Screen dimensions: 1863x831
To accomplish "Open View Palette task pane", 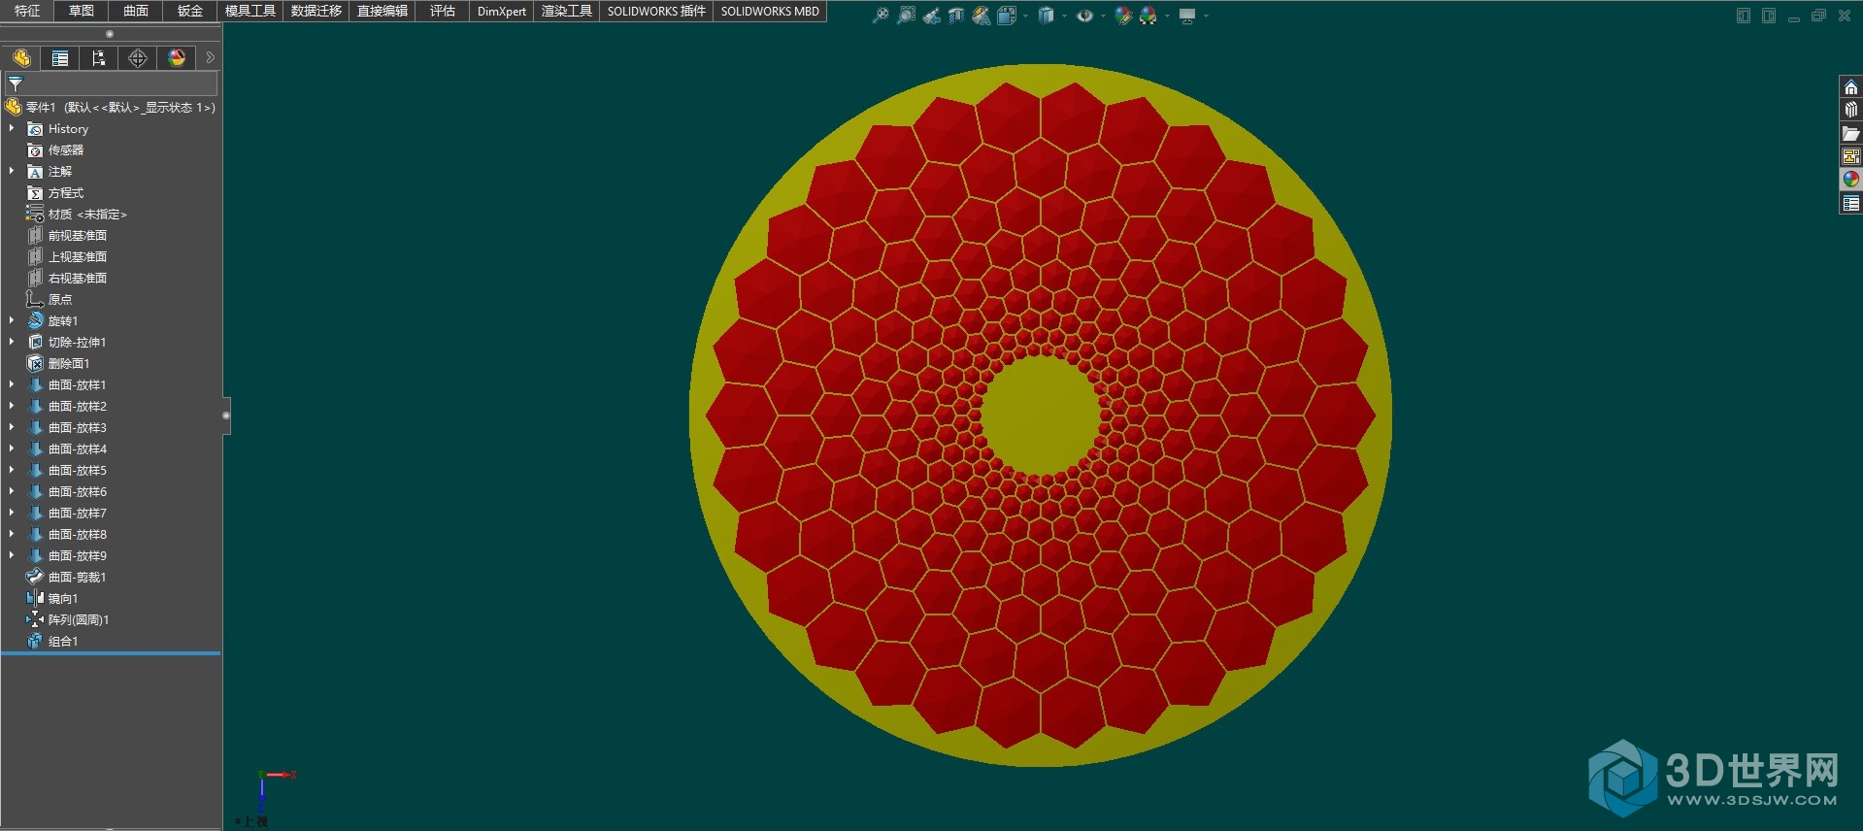I will coord(1851,156).
